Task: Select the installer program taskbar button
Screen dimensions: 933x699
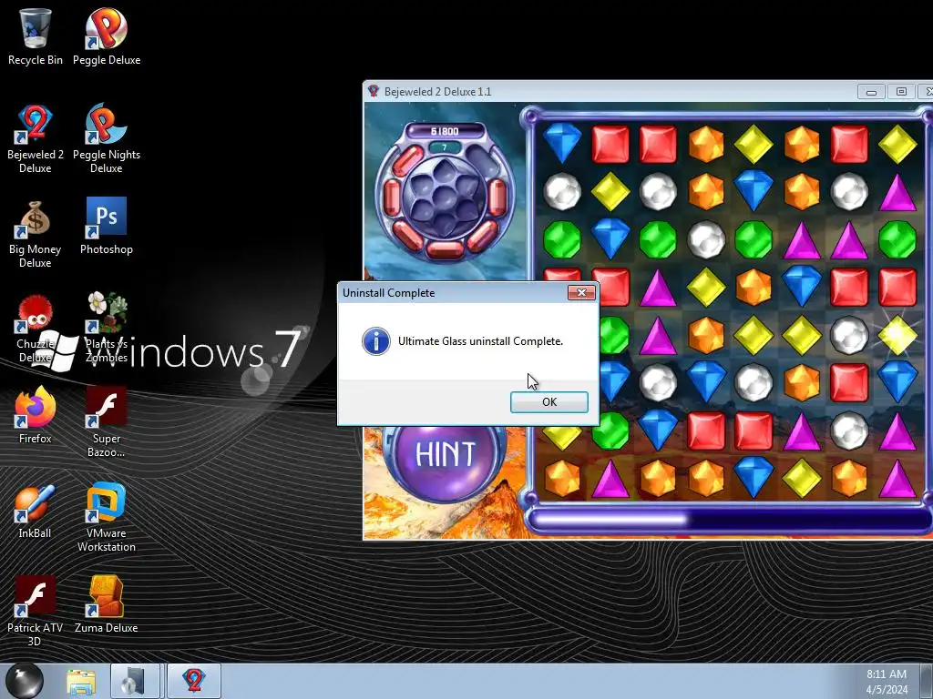Action: (136, 681)
